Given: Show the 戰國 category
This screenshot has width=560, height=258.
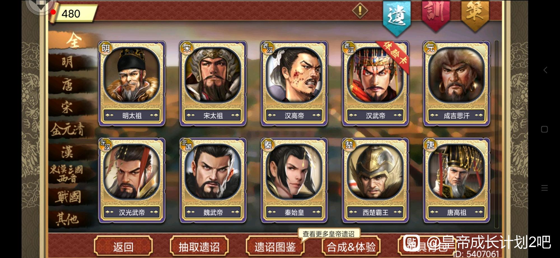Looking at the screenshot, I should (68, 197).
